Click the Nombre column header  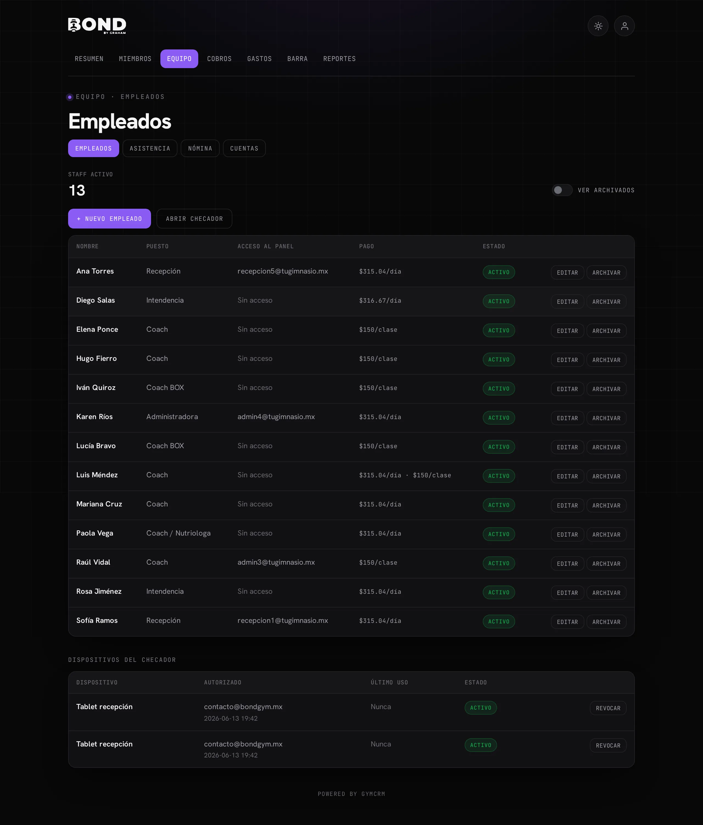pos(87,246)
